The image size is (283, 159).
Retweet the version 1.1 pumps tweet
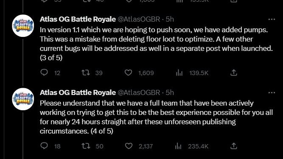[86, 73]
